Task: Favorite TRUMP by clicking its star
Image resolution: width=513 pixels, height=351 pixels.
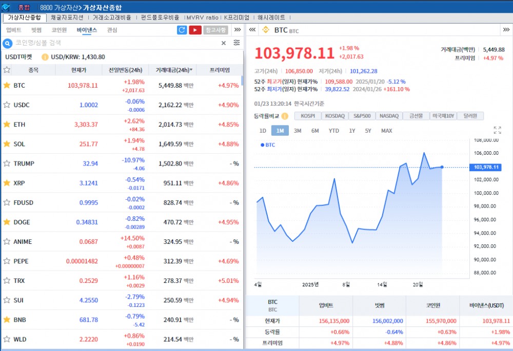Action: click(x=6, y=163)
